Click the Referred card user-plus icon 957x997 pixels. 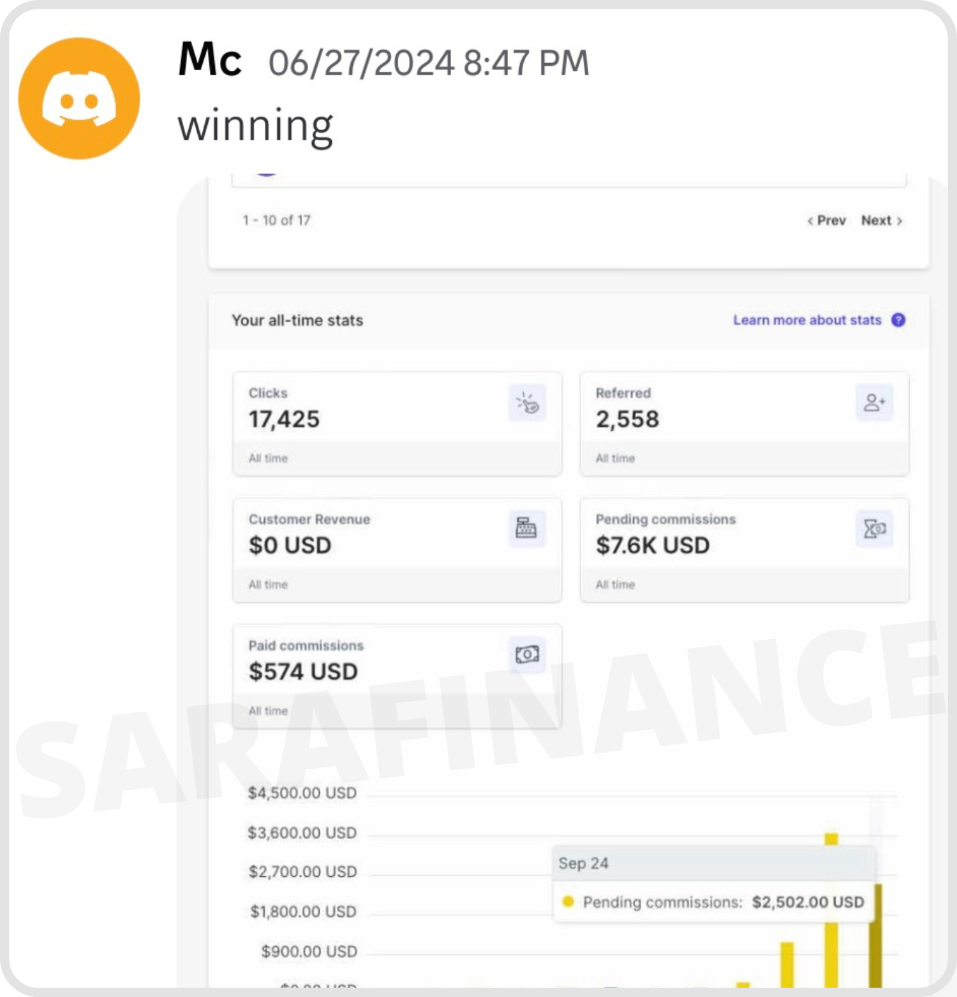[874, 402]
